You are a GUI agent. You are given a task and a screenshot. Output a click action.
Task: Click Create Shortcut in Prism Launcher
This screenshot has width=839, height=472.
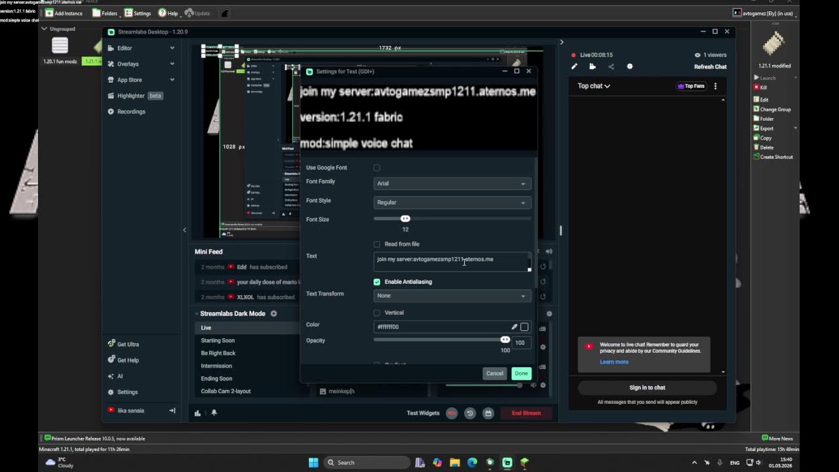(x=773, y=157)
